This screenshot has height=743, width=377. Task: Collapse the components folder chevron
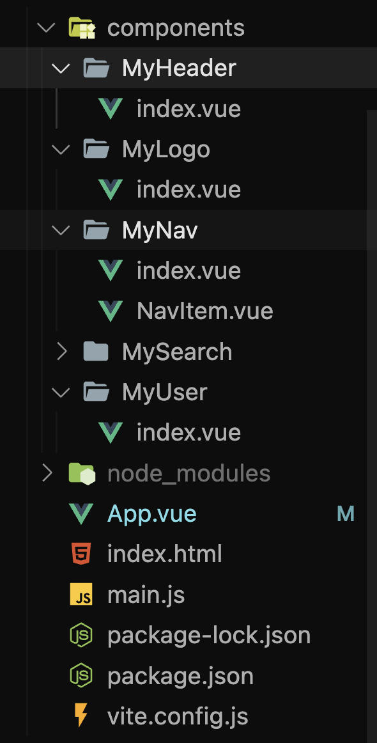pyautogui.click(x=47, y=27)
